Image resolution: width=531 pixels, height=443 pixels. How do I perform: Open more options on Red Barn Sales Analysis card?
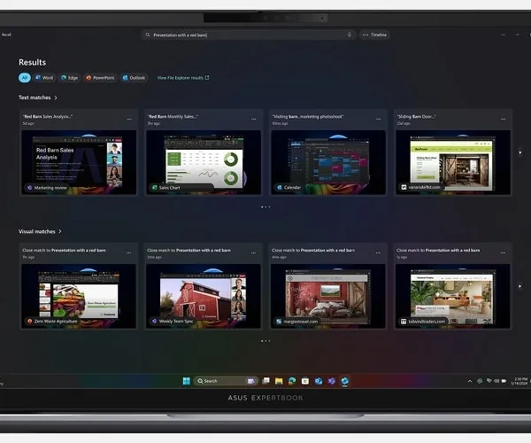129,119
